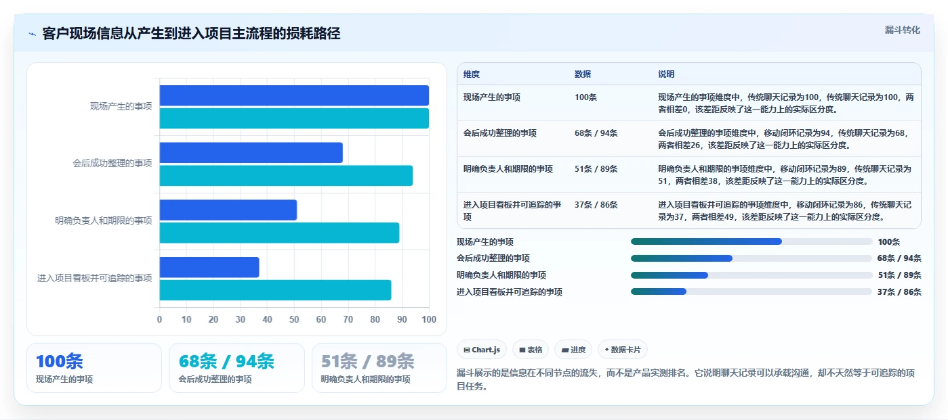Click the Chart.js chip

pyautogui.click(x=482, y=350)
